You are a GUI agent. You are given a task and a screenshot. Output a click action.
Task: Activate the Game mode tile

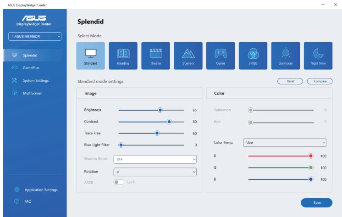221,56
